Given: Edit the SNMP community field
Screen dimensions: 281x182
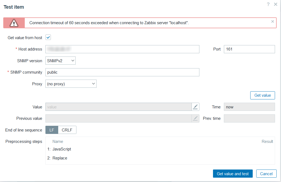Looking at the screenshot, I should 122,72.
